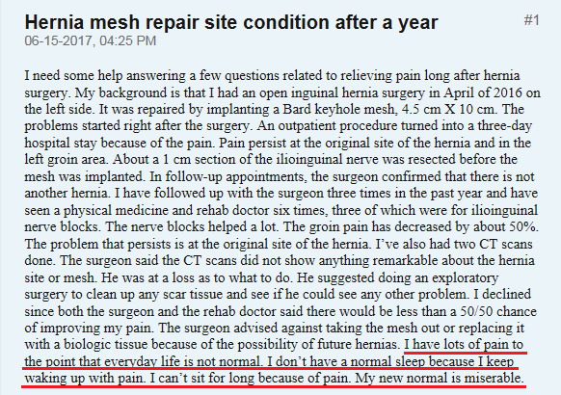Viewport: 561px width, 395px height.
Task: Click the post date 06-15-2017, 04:25 PM
Action: point(91,40)
